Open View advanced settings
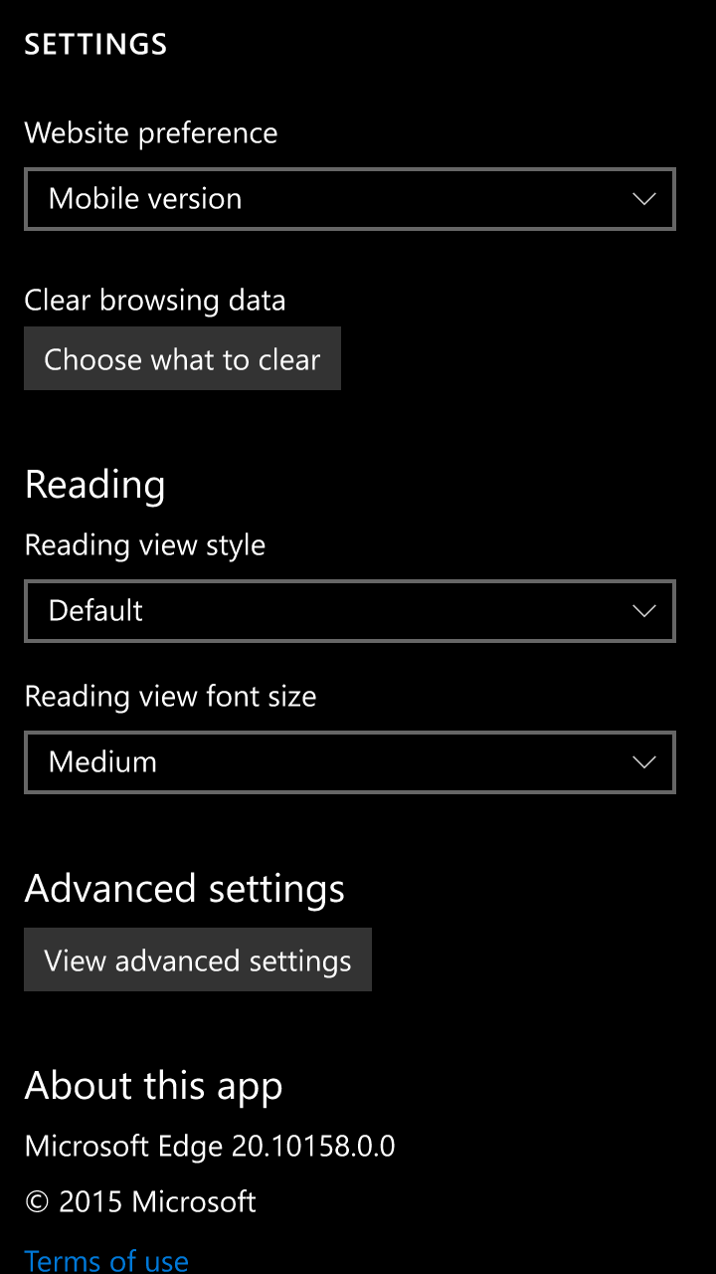This screenshot has width=716, height=1274. (x=198, y=959)
